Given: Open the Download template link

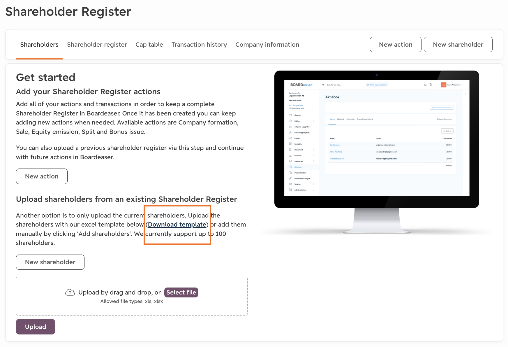Looking at the screenshot, I should [177, 225].
